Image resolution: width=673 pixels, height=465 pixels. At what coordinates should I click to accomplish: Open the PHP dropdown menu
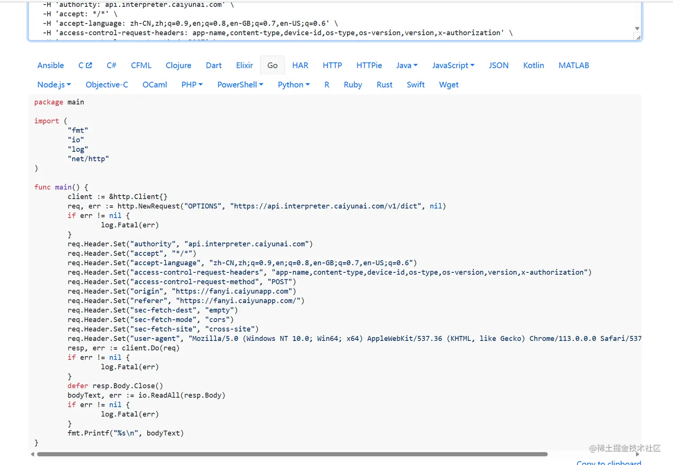192,85
